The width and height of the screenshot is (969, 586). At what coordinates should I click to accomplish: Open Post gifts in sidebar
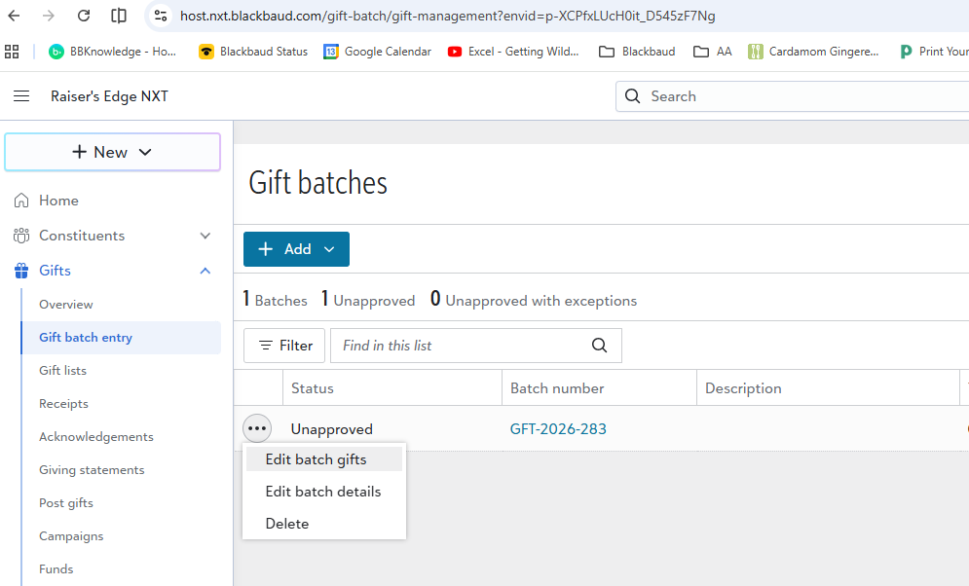tap(66, 503)
